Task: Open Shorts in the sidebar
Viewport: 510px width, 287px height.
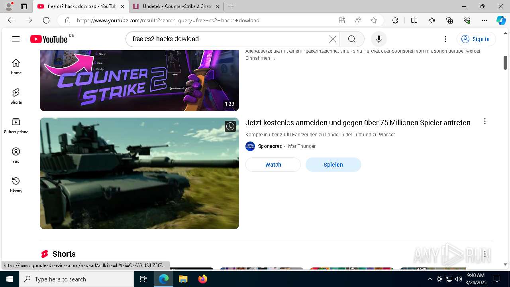Action: (x=16, y=96)
